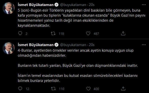This screenshot has width=149, height=93.
Task: Share the "4-Bunlar" tweet
Action: (123, 89)
